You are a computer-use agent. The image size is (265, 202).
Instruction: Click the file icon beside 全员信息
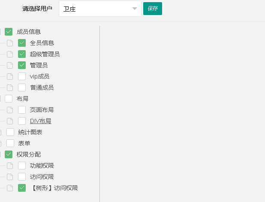tap(10, 43)
